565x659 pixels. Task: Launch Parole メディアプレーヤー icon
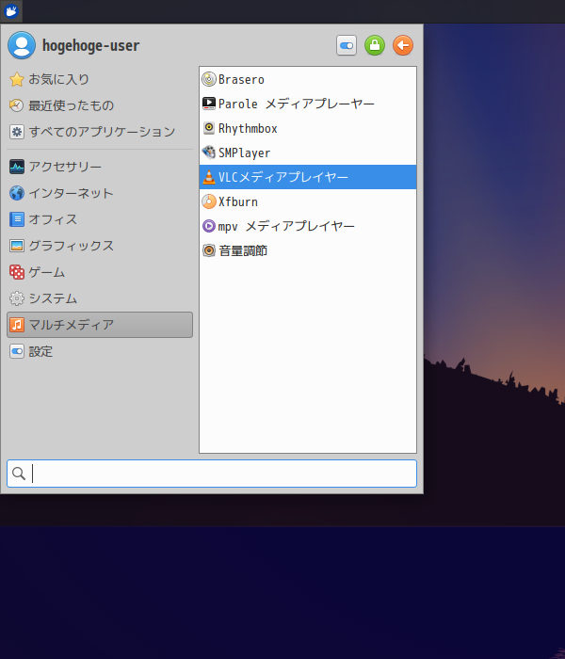pyautogui.click(x=209, y=104)
